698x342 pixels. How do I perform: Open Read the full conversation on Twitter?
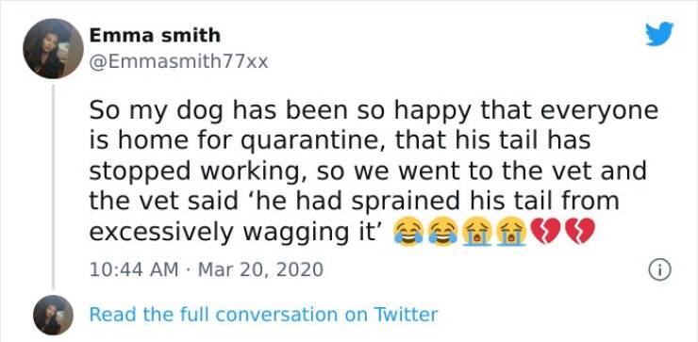263,315
